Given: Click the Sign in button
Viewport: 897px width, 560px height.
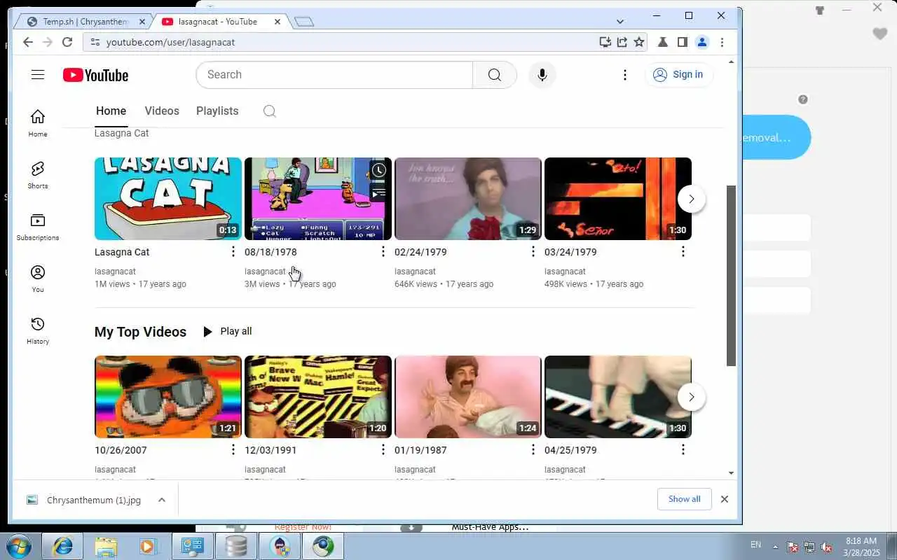Looking at the screenshot, I should [x=679, y=74].
